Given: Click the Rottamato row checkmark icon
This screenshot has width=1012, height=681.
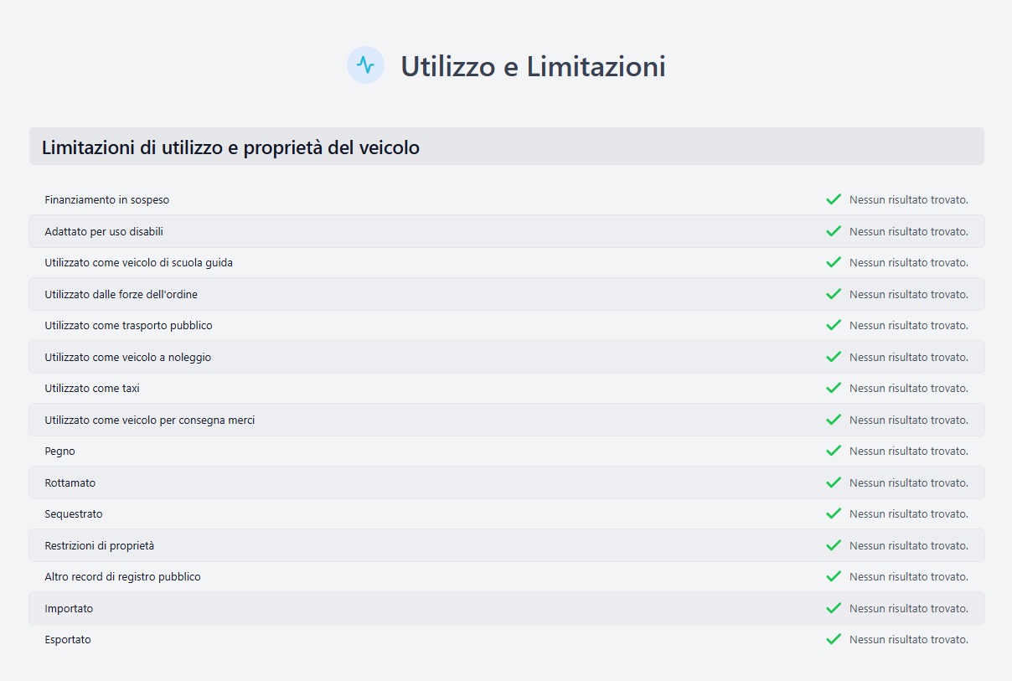Looking at the screenshot, I should pos(834,482).
